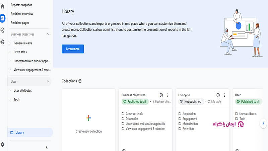The image size is (268, 151).
Task: Toggle Published to all on User card
Action: (249, 102)
